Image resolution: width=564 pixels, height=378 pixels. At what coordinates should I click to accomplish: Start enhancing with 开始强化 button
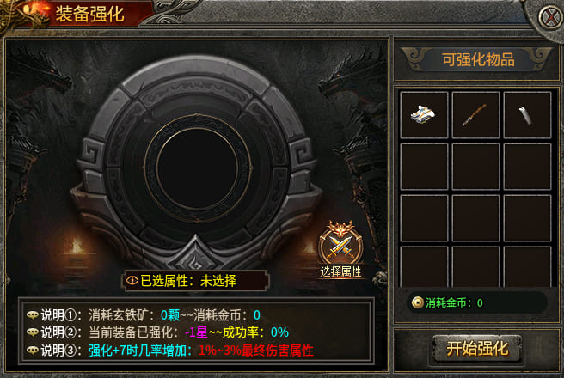477,348
